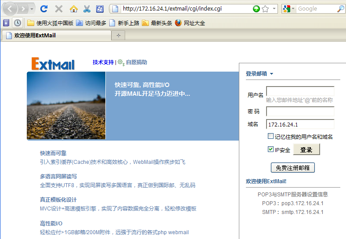Open the 自愿捐助 donation link
The height and width of the screenshot is (239, 346).
(x=137, y=62)
